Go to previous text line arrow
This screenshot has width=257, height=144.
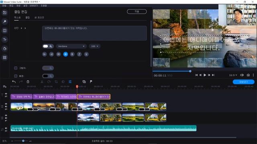[21, 28]
